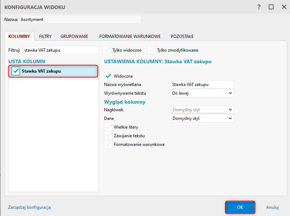Open the FILTRY tab

45,36
